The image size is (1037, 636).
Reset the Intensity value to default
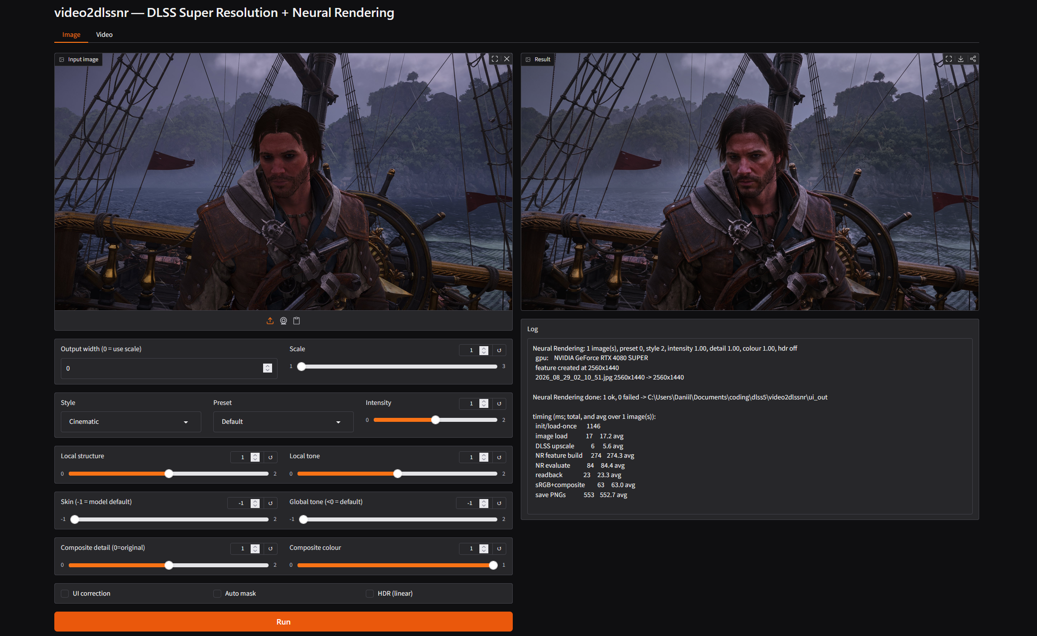tap(499, 403)
